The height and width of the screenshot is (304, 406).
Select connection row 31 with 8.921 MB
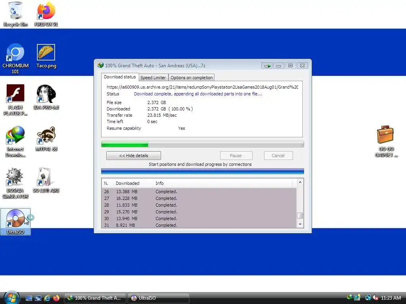tap(199, 225)
